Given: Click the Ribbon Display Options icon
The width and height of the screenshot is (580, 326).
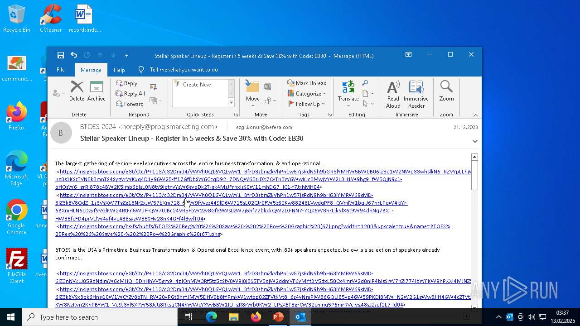Looking at the screenshot, I should [408, 54].
